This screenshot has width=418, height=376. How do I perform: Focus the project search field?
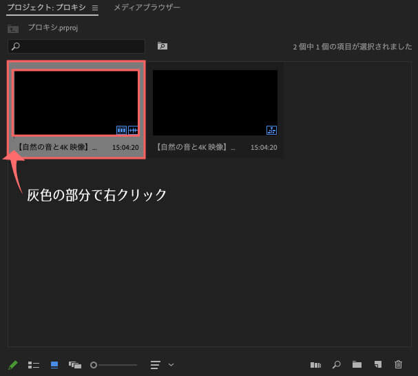(76, 46)
